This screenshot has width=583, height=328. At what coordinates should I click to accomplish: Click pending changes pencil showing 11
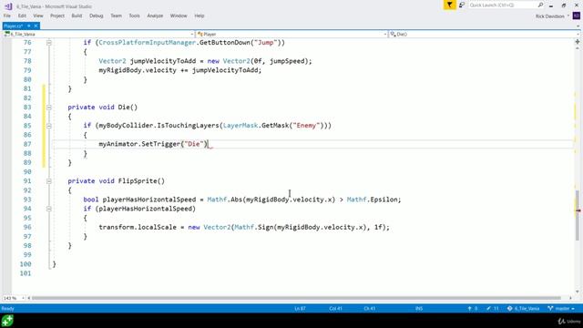[493, 308]
